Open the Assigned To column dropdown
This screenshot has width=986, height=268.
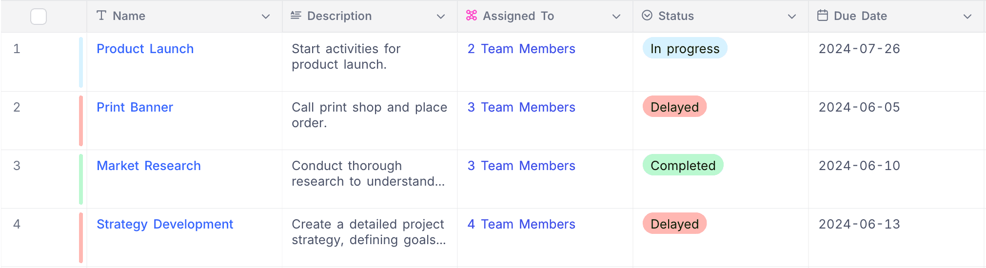click(616, 17)
